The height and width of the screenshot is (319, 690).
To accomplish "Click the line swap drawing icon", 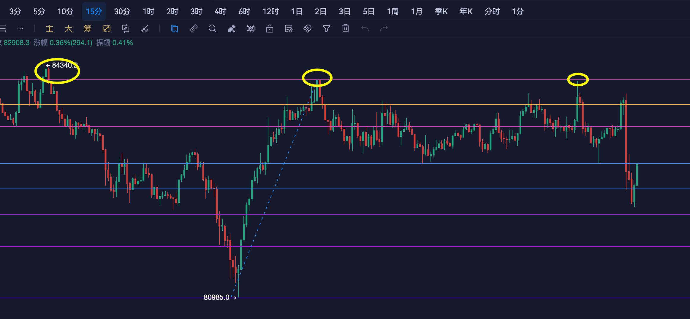I will coord(145,29).
